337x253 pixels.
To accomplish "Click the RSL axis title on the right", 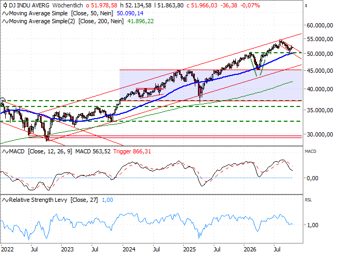I will tap(308, 200).
